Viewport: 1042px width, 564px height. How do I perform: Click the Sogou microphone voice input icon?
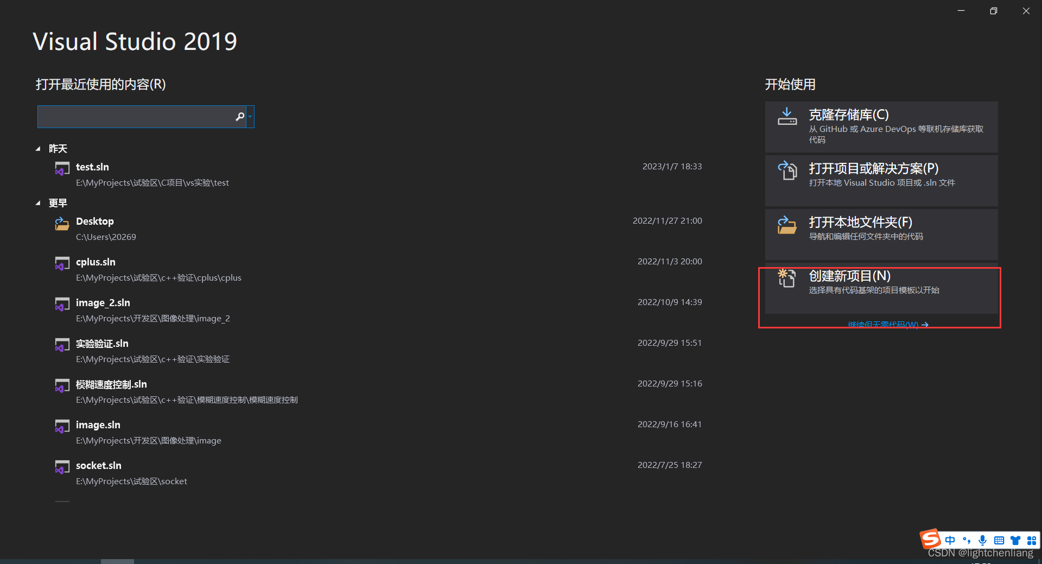982,540
